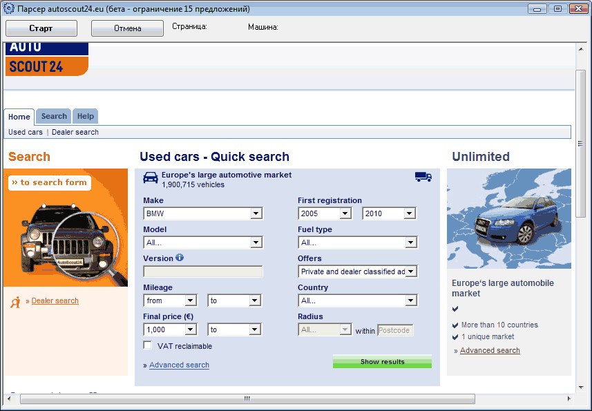Screen dimensions: 592x411
Task: Open the Fuel type dropdown
Action: [358, 242]
